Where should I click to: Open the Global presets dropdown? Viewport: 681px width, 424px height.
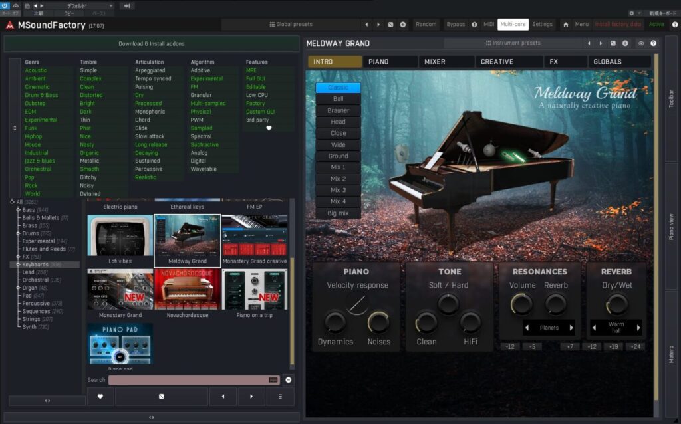[x=291, y=25]
